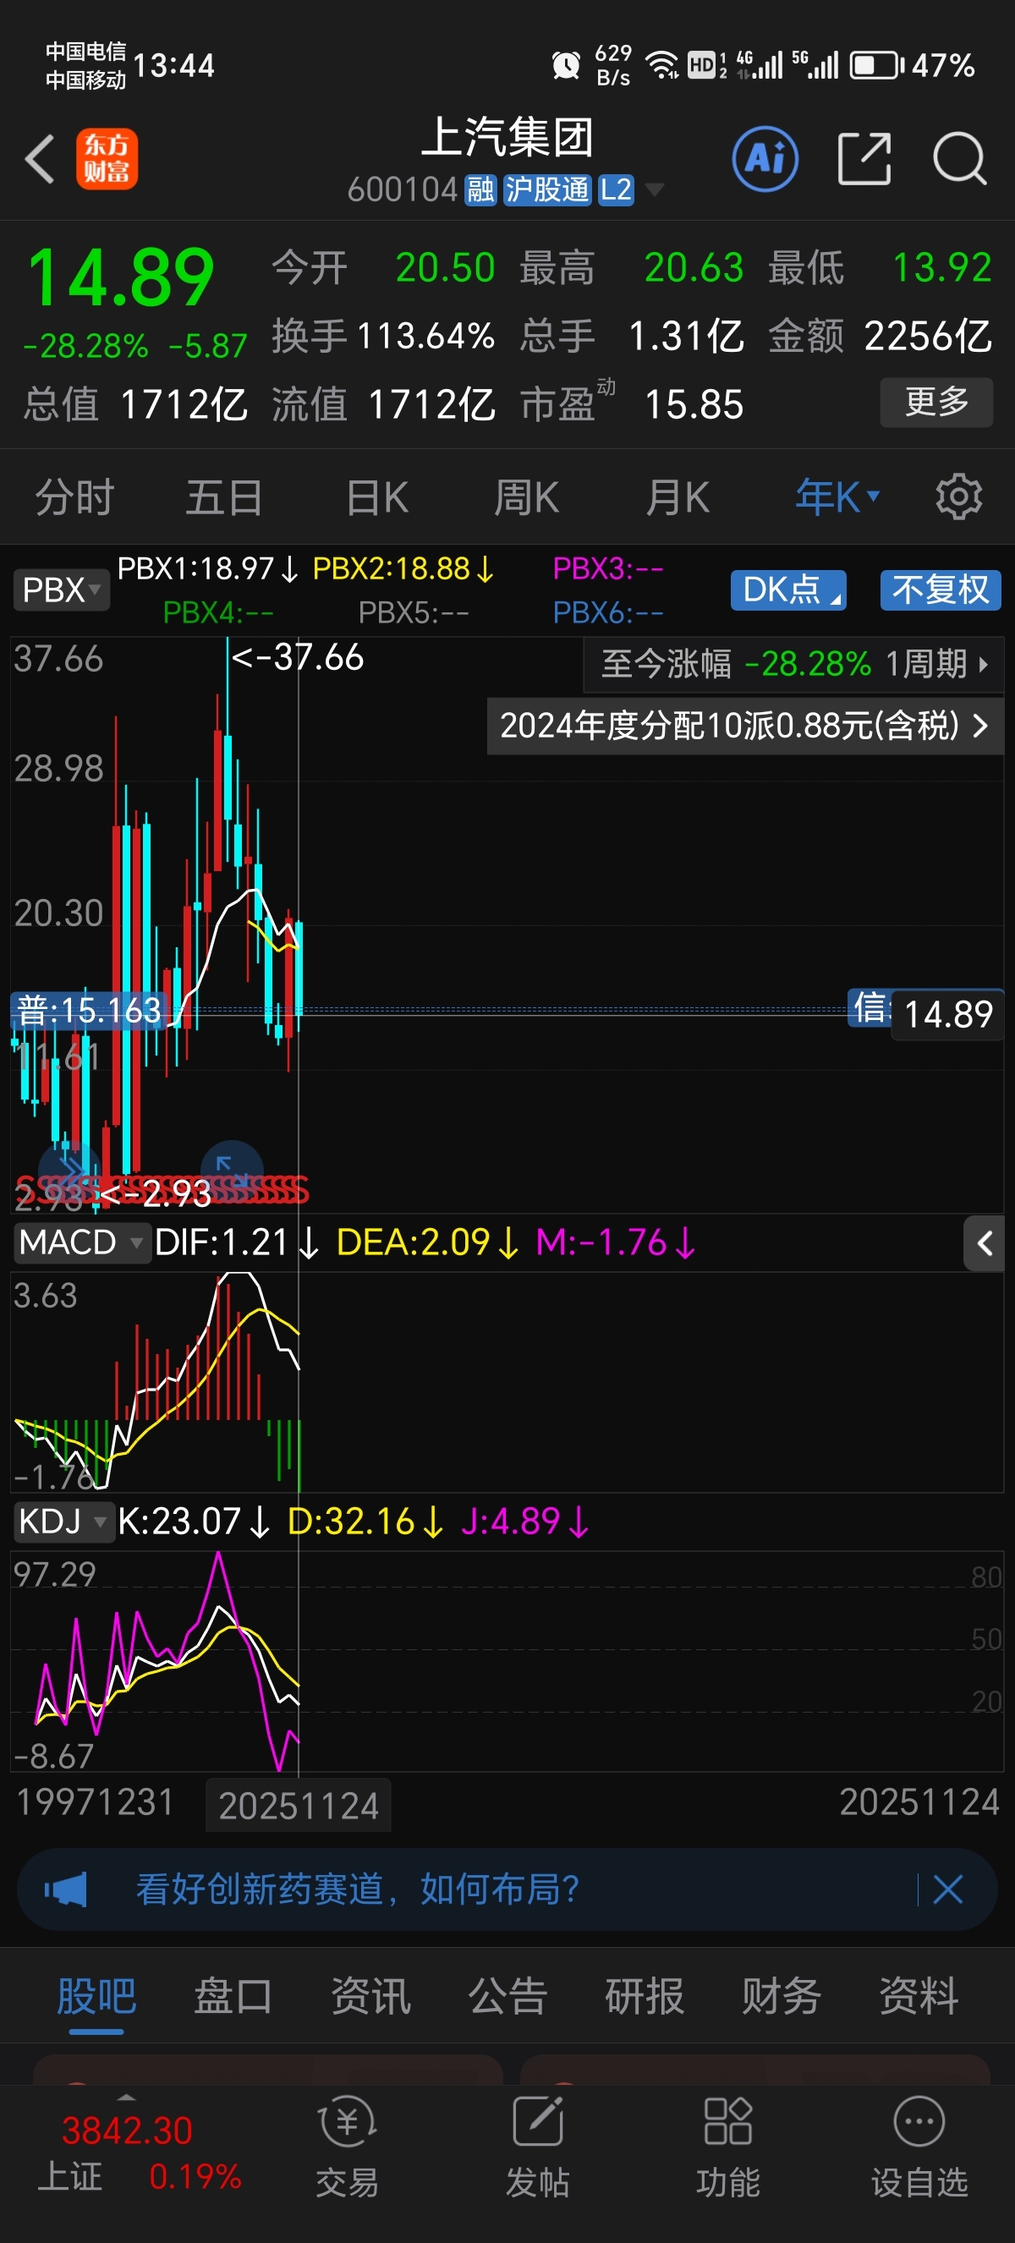Select the 盘口 tab
This screenshot has height=2243, width=1015.
(233, 1996)
